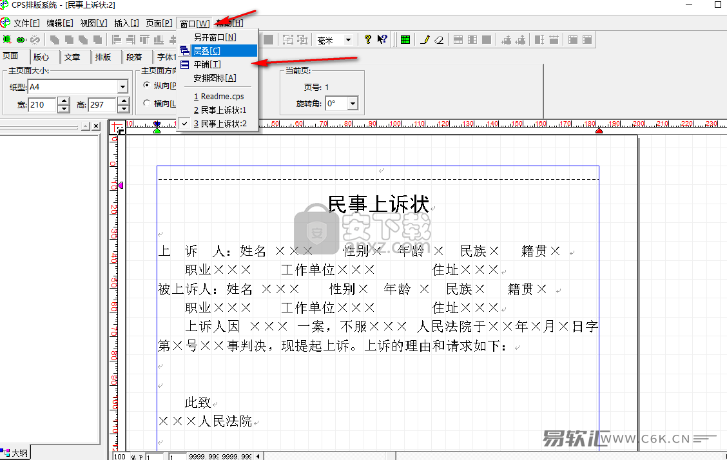Click the insert-cell-up arrow icon
Viewport: 727px width, 460px height.
520,40
